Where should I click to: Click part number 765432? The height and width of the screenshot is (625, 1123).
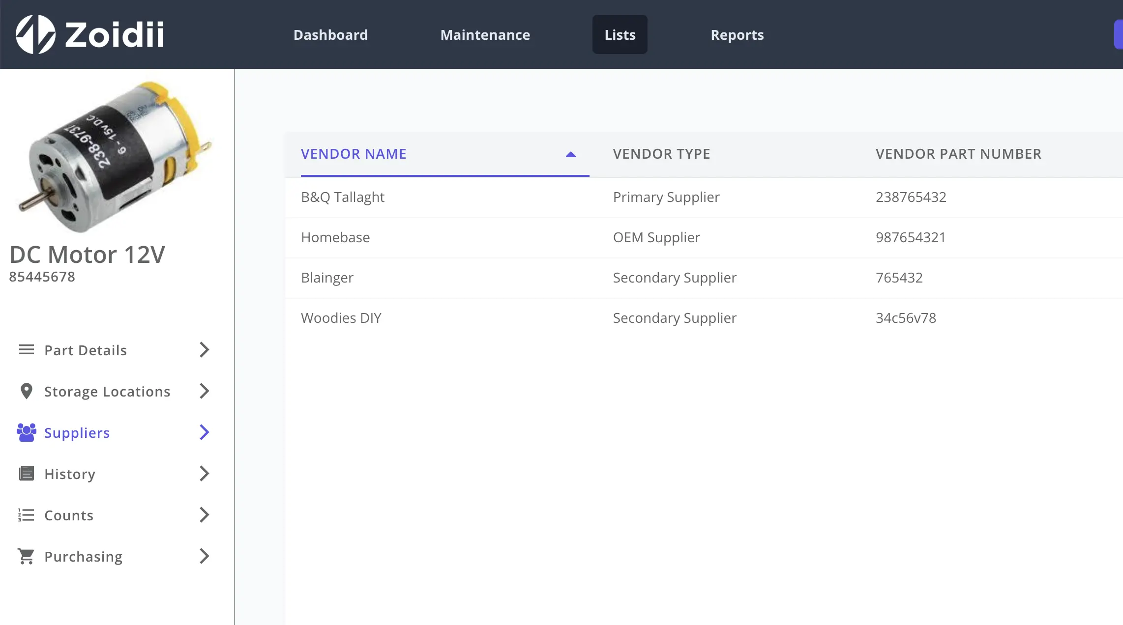coord(899,278)
